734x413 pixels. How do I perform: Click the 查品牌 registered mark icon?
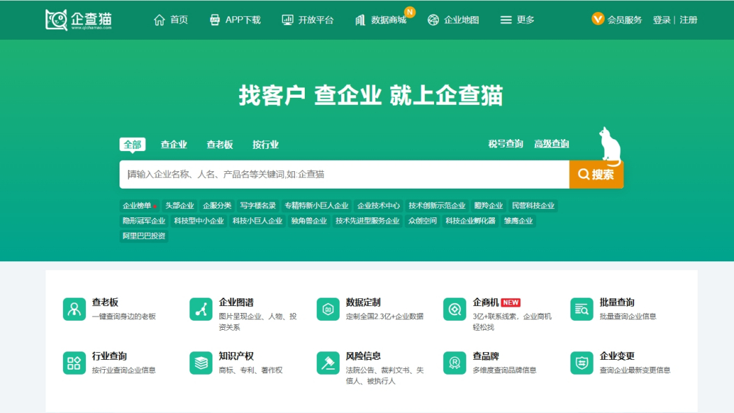tap(454, 363)
